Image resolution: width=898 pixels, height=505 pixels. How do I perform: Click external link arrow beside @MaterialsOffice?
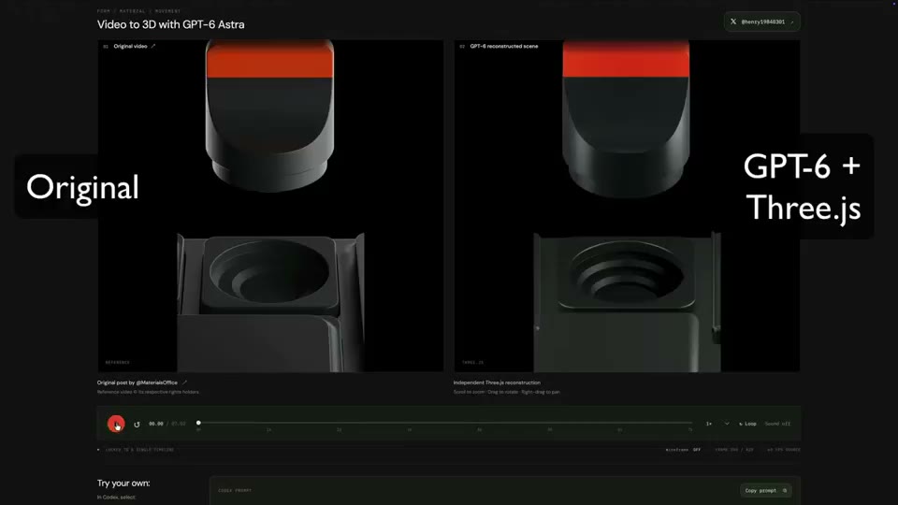[x=184, y=382]
